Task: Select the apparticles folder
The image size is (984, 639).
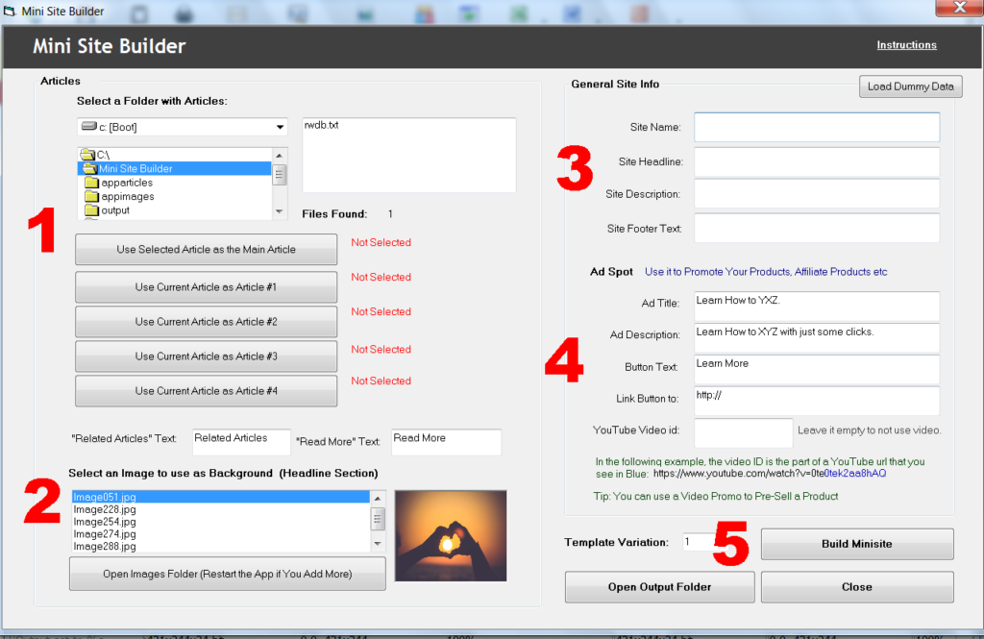Action: point(127,183)
